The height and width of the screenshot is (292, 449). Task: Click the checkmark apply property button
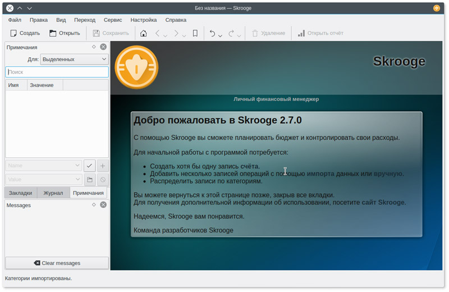click(x=89, y=166)
